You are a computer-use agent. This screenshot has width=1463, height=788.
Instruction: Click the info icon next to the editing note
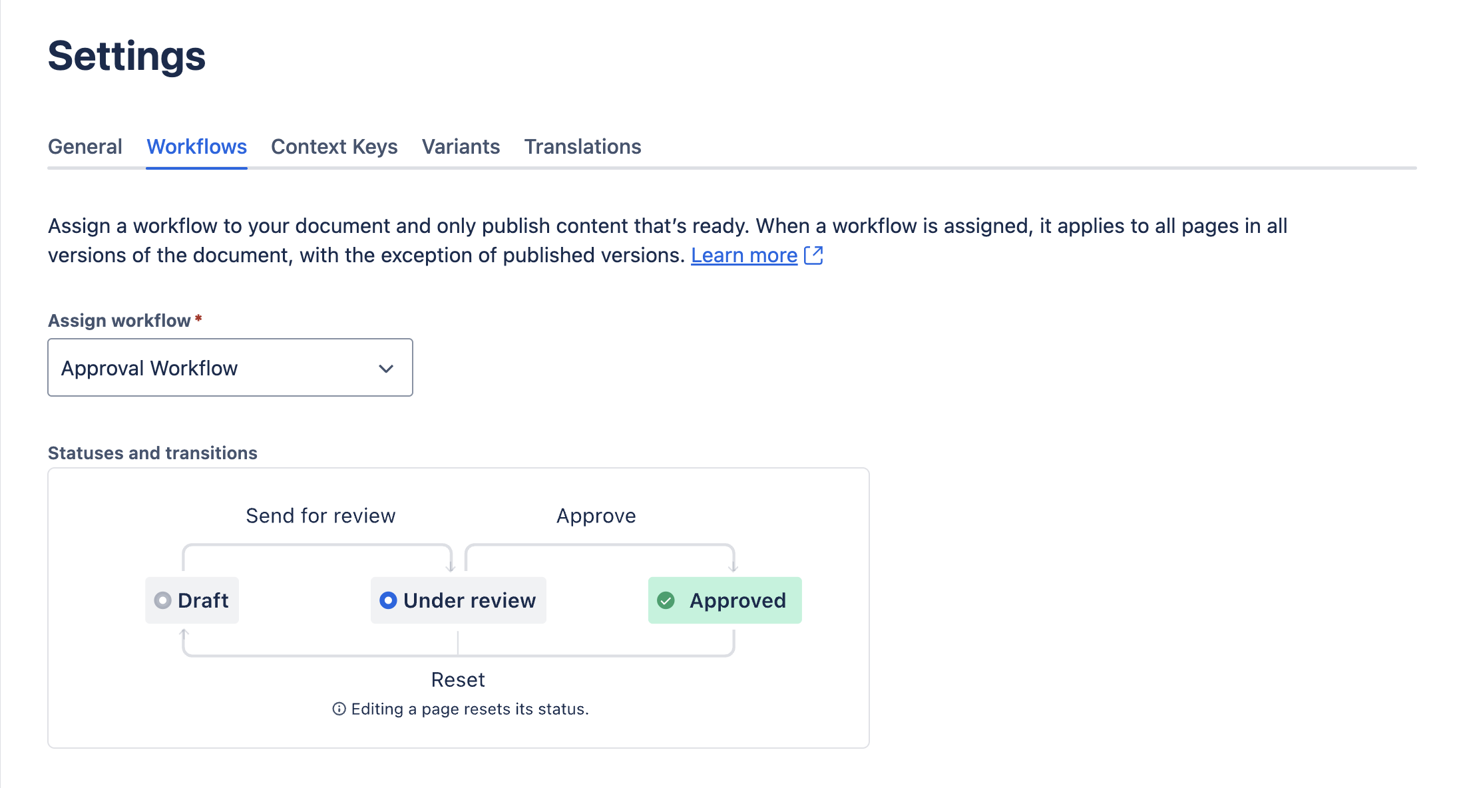340,709
